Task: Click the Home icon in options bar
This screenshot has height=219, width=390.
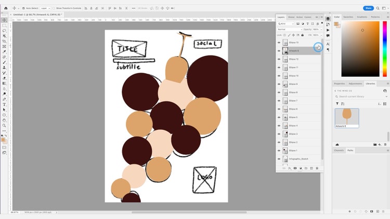Action: coord(6,8)
